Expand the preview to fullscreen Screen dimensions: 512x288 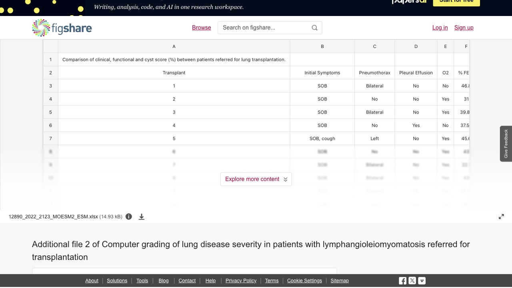[x=501, y=216]
